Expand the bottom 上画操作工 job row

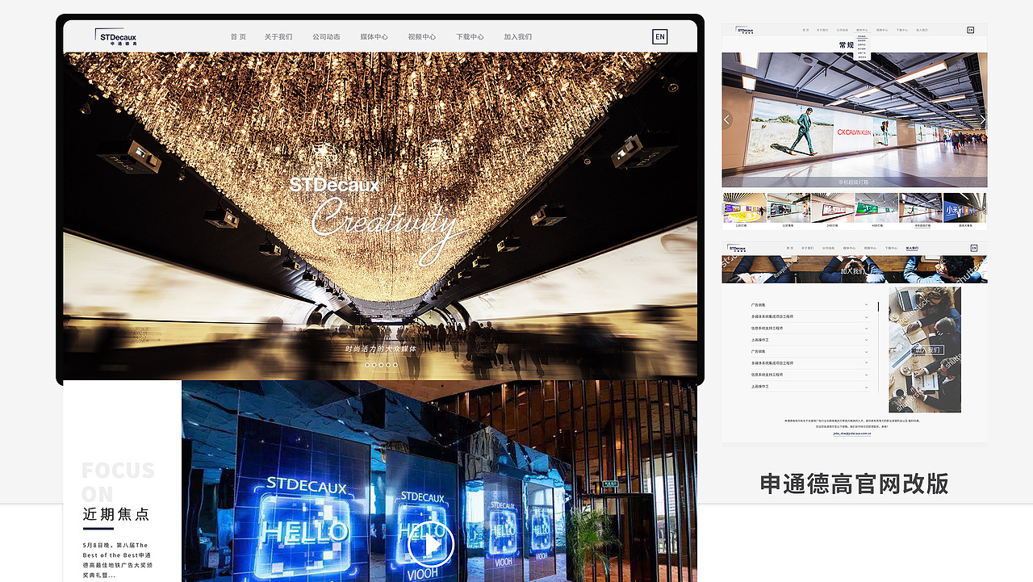(x=810, y=387)
